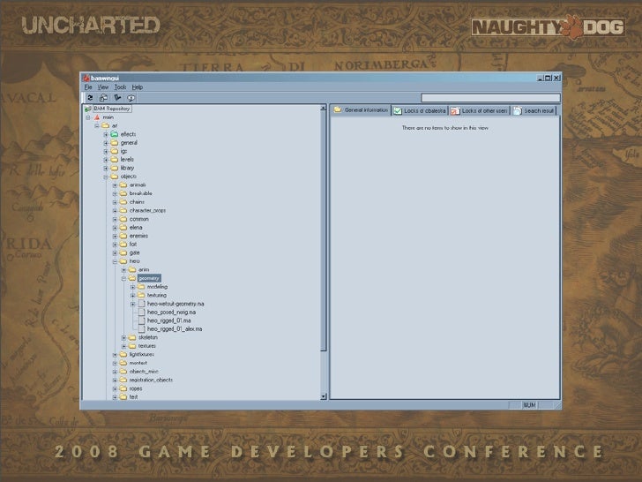
Task: Select the anim folder label
Action: [x=143, y=270]
